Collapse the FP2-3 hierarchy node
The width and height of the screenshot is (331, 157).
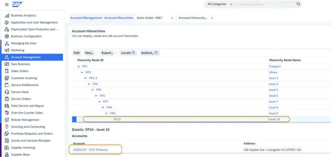[86, 78]
